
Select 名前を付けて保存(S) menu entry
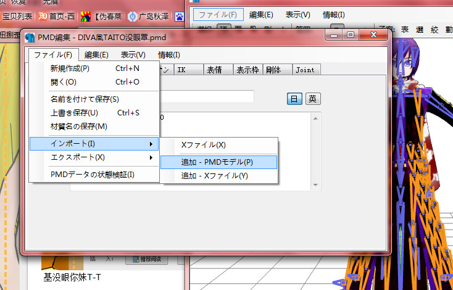coord(94,99)
